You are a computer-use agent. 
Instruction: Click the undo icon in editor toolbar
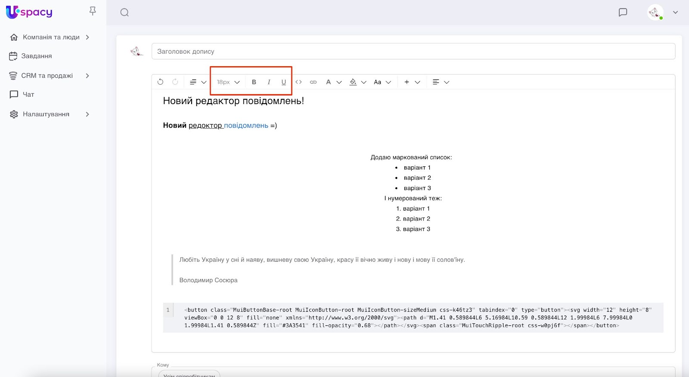click(160, 82)
